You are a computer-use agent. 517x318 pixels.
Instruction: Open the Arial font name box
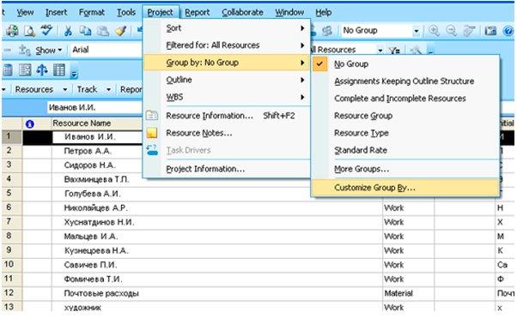pyautogui.click(x=106, y=50)
